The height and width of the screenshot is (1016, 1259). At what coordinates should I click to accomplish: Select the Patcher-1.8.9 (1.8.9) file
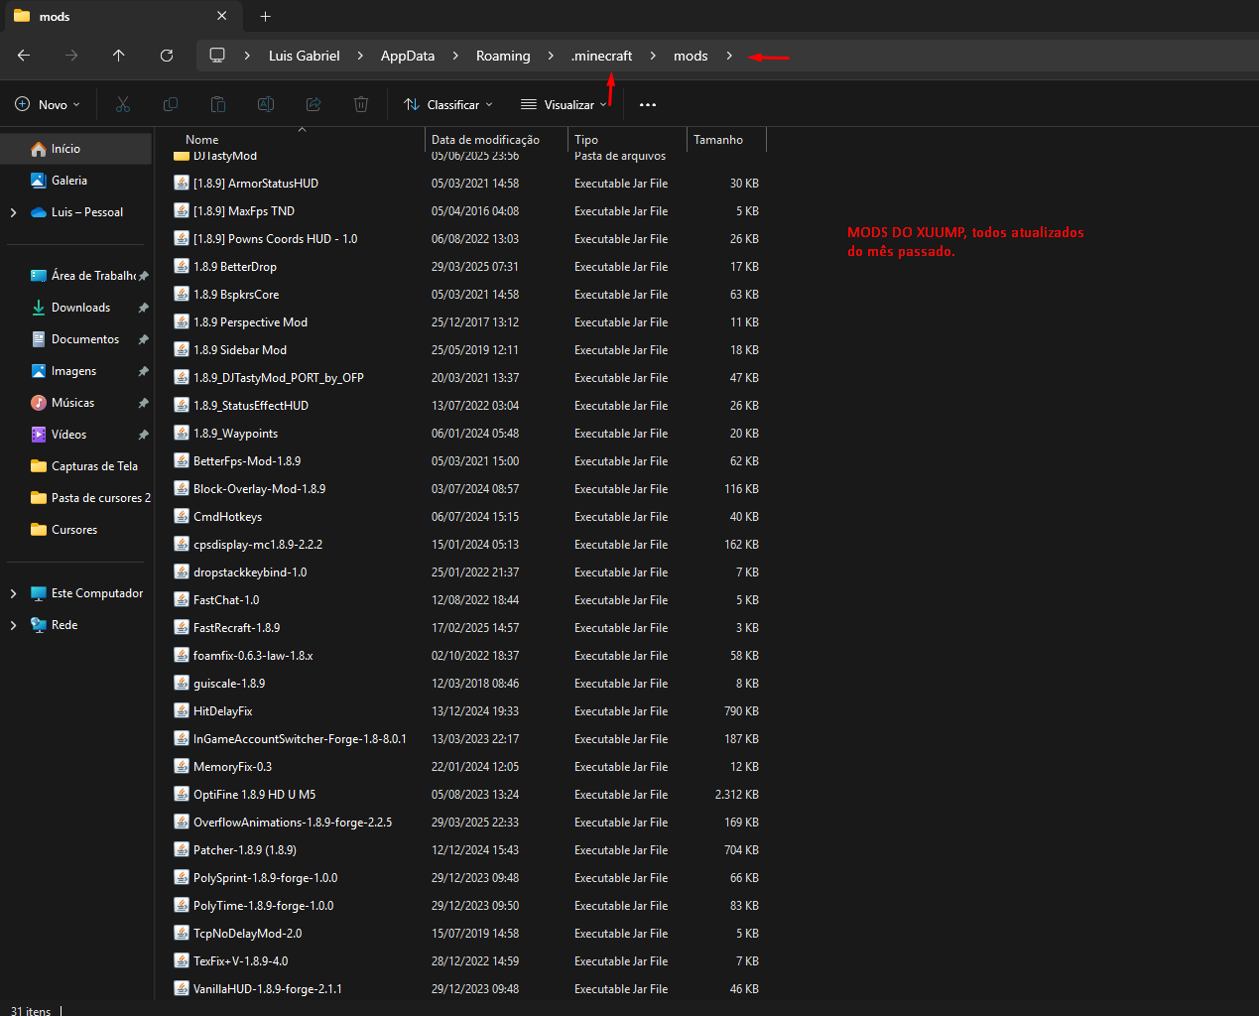pos(466,850)
